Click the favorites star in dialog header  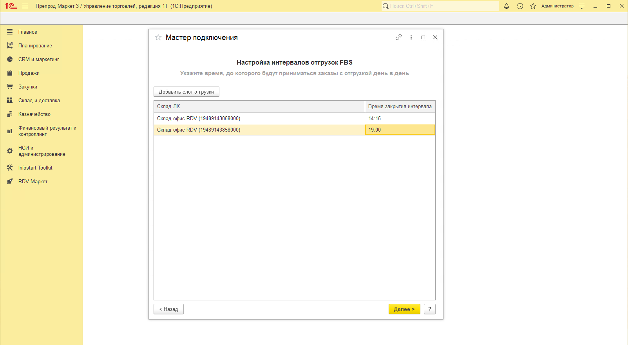pyautogui.click(x=158, y=38)
